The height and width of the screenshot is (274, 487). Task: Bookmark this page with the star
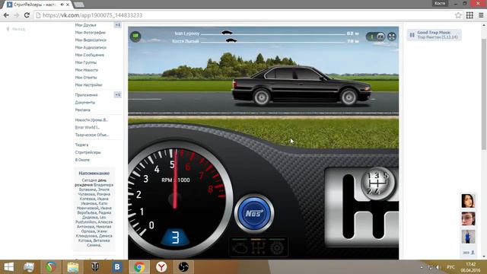tap(458, 15)
